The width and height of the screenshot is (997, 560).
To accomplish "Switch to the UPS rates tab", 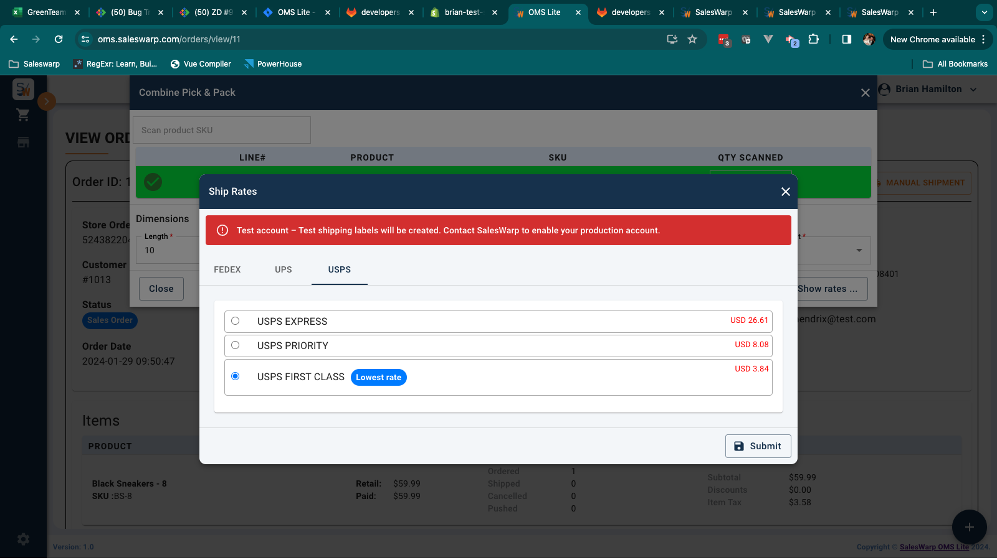I will pyautogui.click(x=284, y=269).
